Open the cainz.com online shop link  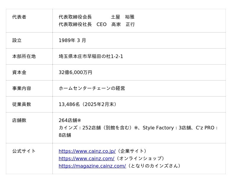point(86,159)
